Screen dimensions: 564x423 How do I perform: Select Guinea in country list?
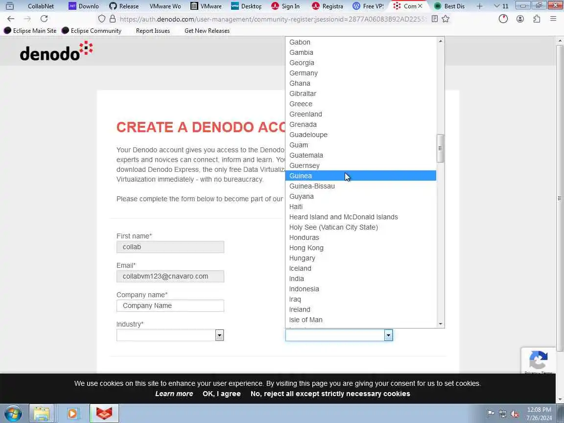tap(361, 176)
